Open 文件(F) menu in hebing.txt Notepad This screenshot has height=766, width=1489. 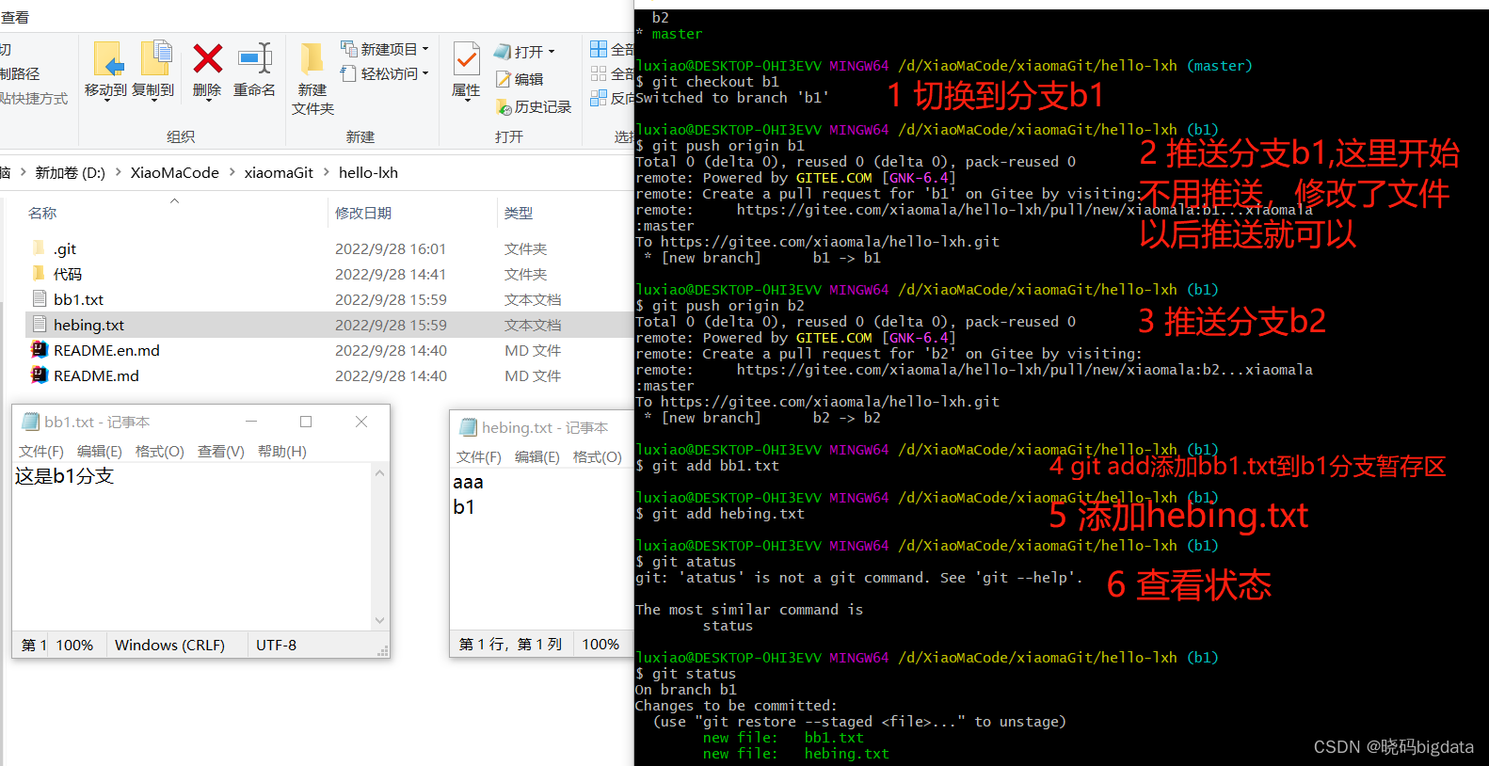479,457
